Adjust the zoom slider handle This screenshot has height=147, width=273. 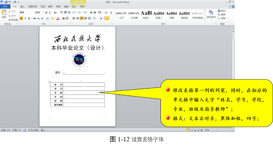point(218,130)
